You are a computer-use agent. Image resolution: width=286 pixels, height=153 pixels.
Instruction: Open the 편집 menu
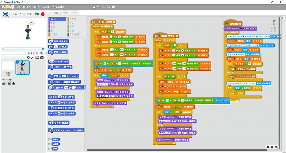(36, 7)
